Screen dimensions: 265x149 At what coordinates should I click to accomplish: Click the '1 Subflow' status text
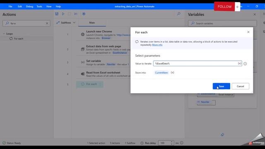(130, 143)
